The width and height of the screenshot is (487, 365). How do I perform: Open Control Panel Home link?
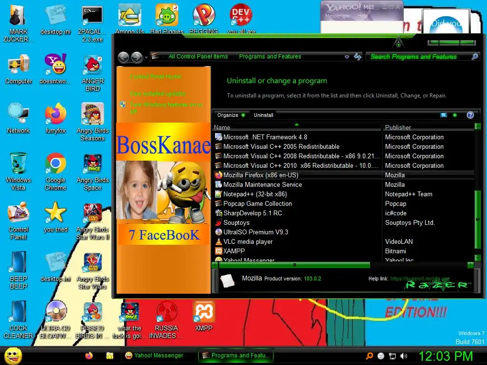click(x=156, y=77)
